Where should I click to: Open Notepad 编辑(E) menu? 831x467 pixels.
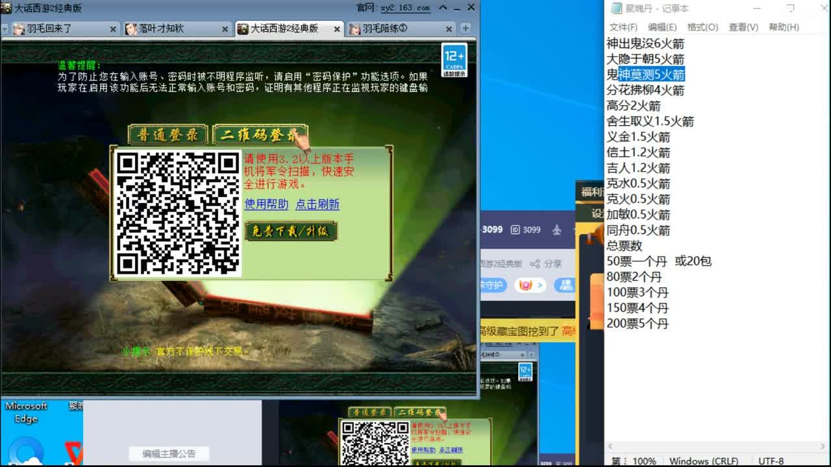click(662, 27)
